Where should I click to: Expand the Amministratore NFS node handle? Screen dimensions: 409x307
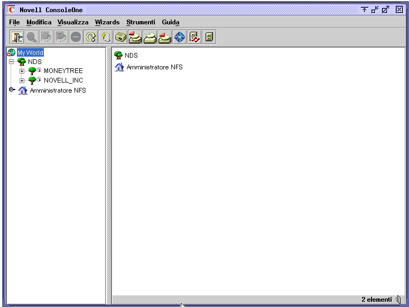pos(12,91)
